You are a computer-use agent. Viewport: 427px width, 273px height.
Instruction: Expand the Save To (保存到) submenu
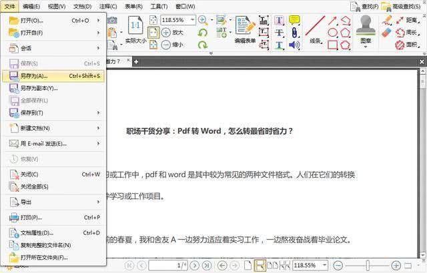tap(31, 113)
